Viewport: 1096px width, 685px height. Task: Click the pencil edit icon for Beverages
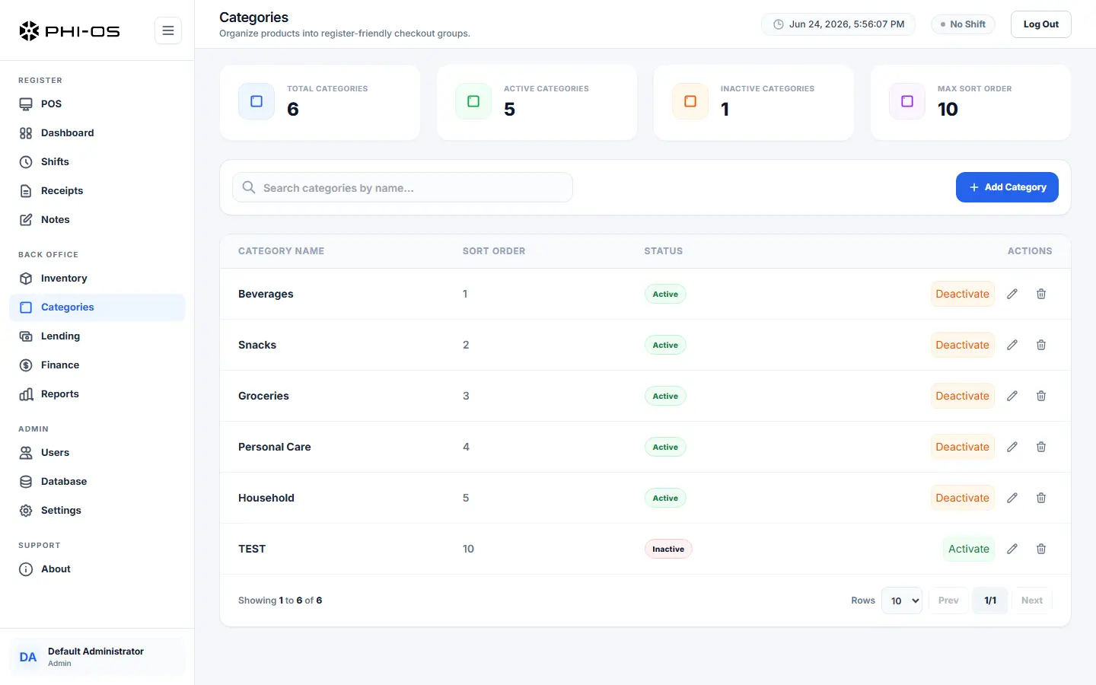pyautogui.click(x=1012, y=294)
